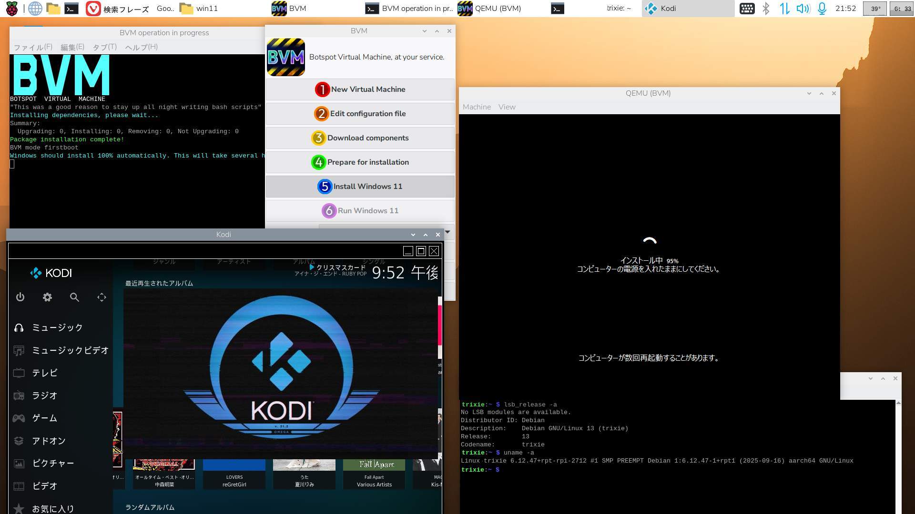Screen dimensions: 915x514
Task: Click microphone icon in system tray
Action: 822,9
